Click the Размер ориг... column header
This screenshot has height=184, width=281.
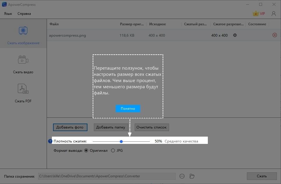click(x=132, y=24)
